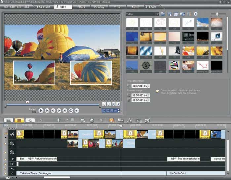231x180 pixels.
Task: Open the System Volume speaker control
Action: [x=77, y=111]
